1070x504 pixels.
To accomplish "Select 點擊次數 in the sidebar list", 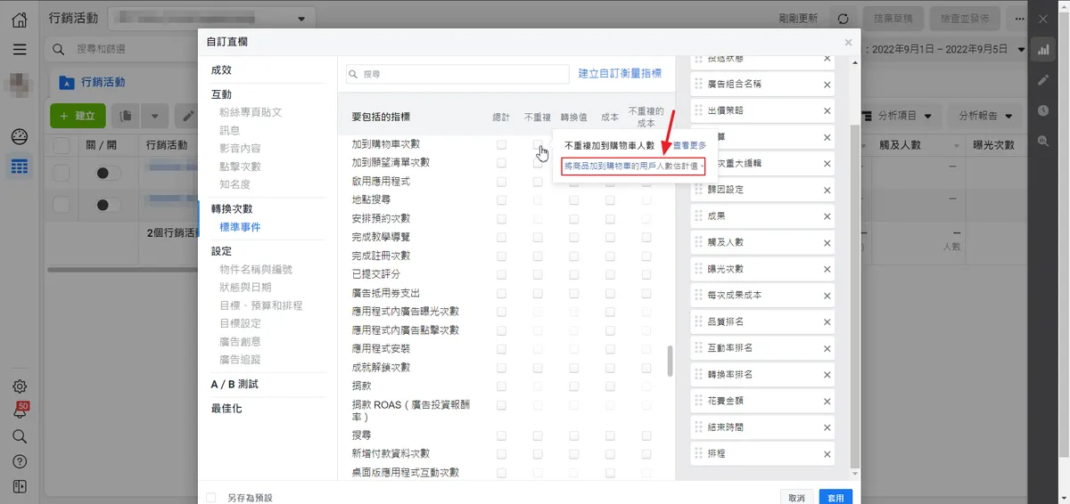I will click(x=240, y=167).
